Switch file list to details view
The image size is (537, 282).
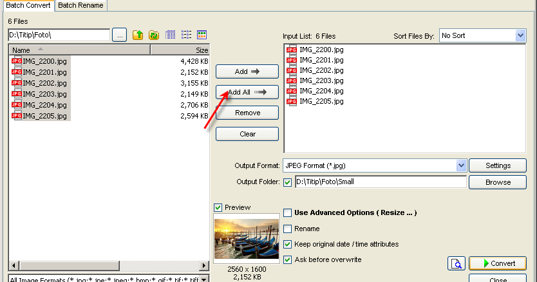170,35
